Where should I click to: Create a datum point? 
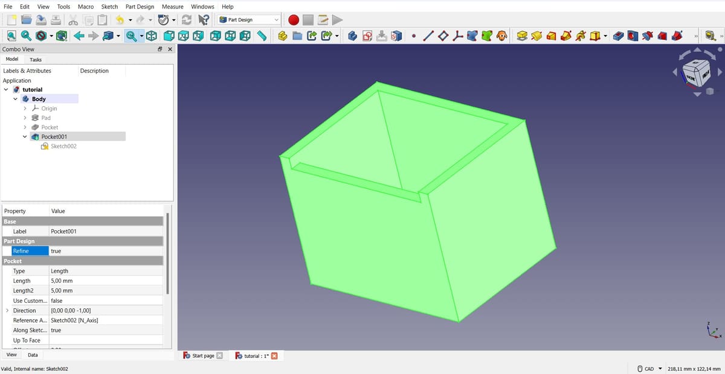(x=413, y=36)
